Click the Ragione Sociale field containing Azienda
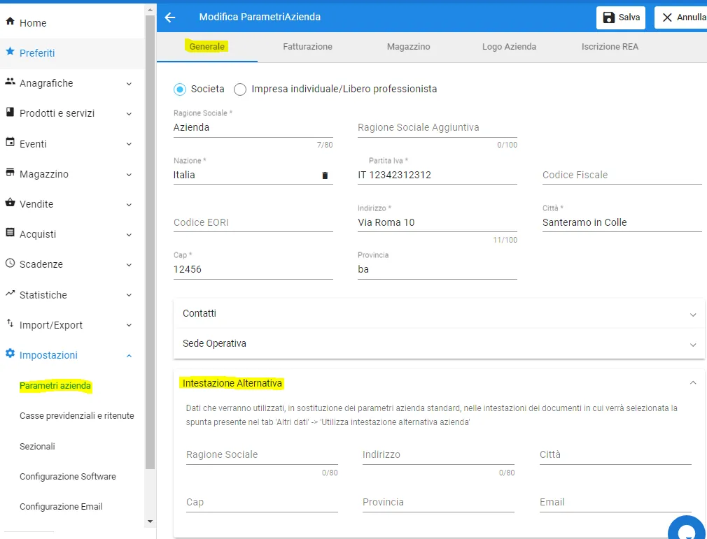707x539 pixels. [253, 127]
